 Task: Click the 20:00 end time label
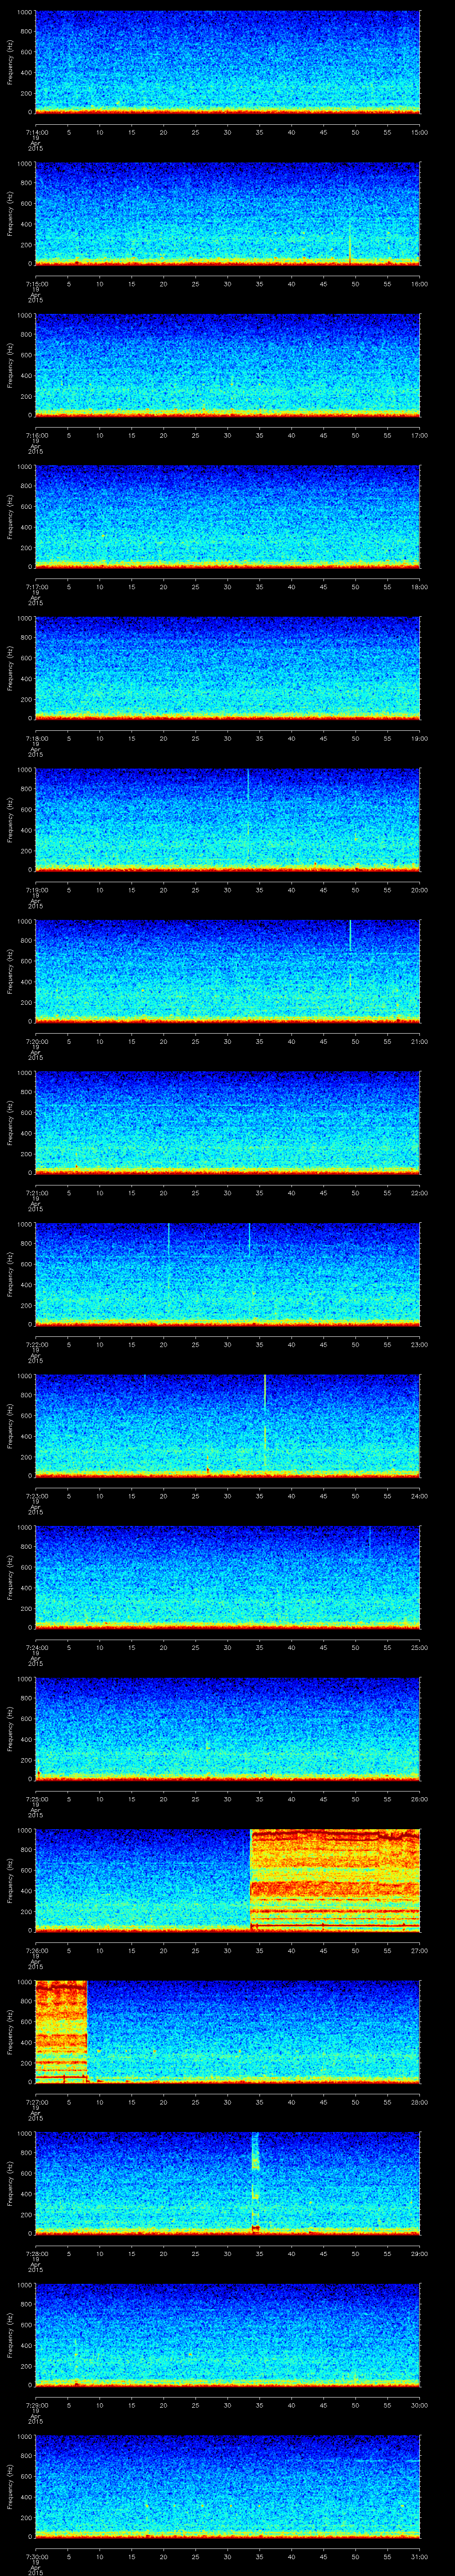pyautogui.click(x=419, y=890)
